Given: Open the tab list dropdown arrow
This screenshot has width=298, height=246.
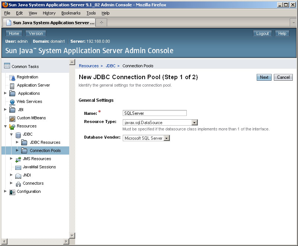Looking at the screenshot, I should (294, 23).
